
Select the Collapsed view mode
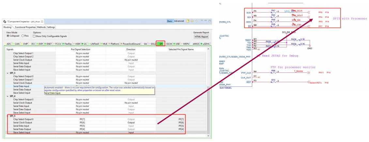pyautogui.click(x=8, y=36)
